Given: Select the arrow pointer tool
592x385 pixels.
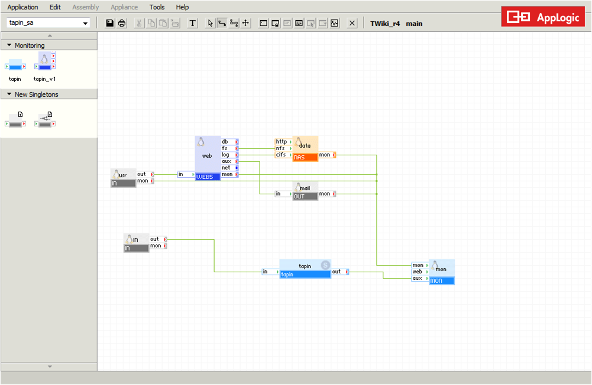Looking at the screenshot, I should tap(211, 24).
